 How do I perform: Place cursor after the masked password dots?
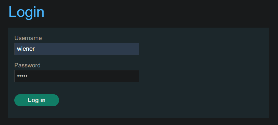pos(27,76)
